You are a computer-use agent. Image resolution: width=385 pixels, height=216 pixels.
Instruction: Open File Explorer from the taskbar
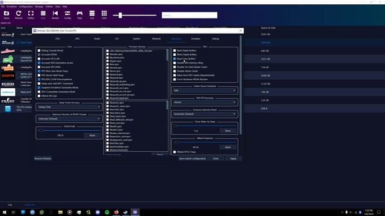[60, 212]
